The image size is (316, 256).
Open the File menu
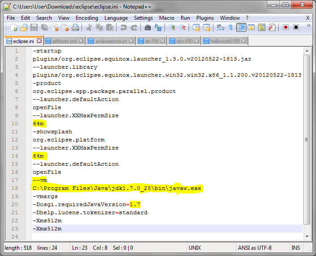point(11,18)
